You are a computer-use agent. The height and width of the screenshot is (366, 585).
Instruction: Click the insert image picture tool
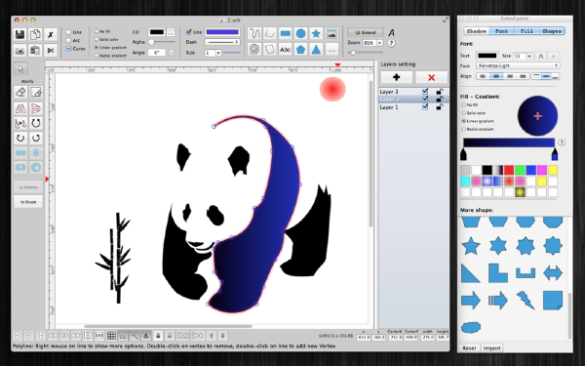pyautogui.click(x=331, y=33)
